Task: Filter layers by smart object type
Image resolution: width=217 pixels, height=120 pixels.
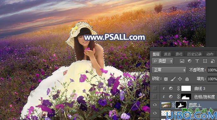Action: [x=213, y=61]
